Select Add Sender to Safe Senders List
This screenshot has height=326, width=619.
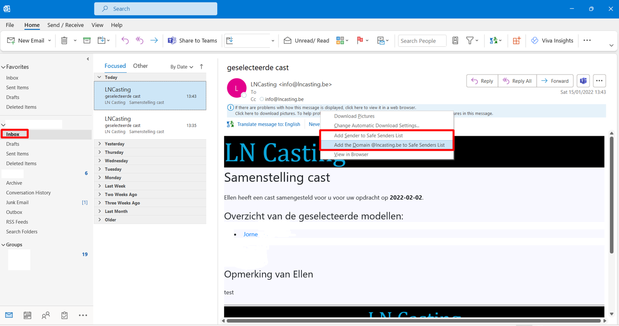click(368, 136)
